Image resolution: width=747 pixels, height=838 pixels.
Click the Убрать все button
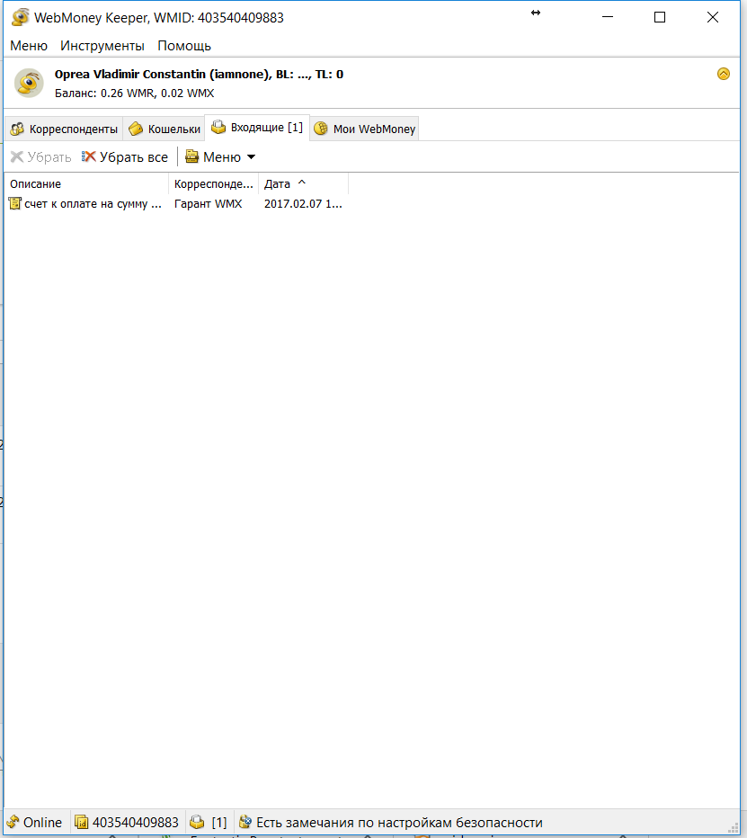125,156
